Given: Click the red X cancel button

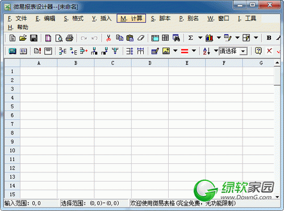Looking at the screenshot, I should click(x=269, y=50).
